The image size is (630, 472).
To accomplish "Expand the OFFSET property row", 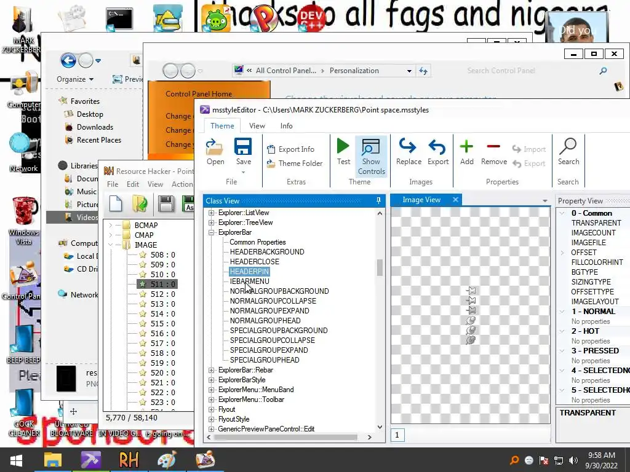I will coord(562,253).
